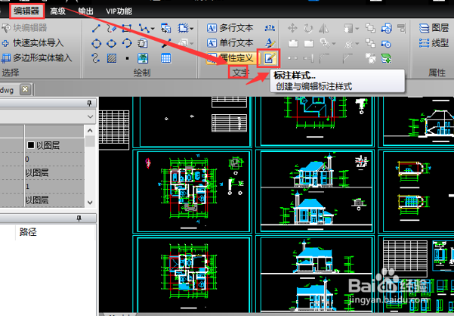The image size is (454, 316).
Task: Select the Polyline tool
Action: [x=144, y=29]
